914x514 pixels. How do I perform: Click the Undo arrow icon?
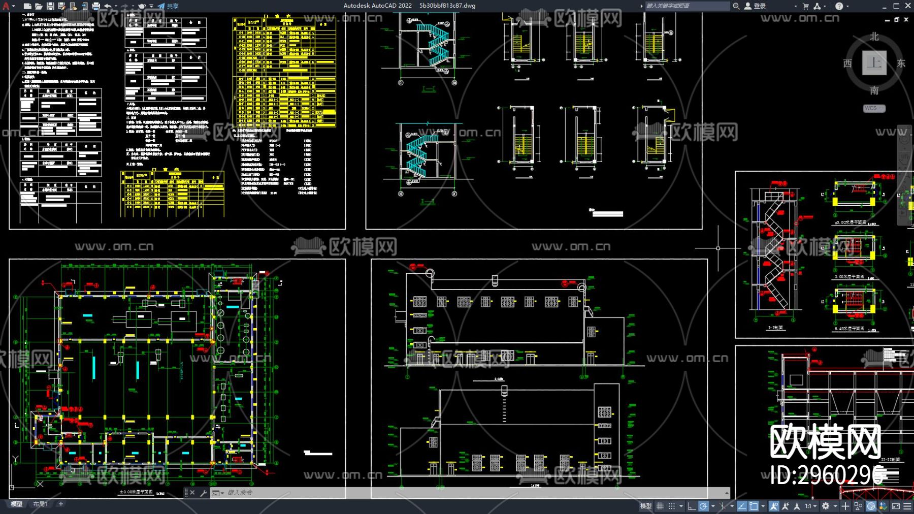click(108, 6)
